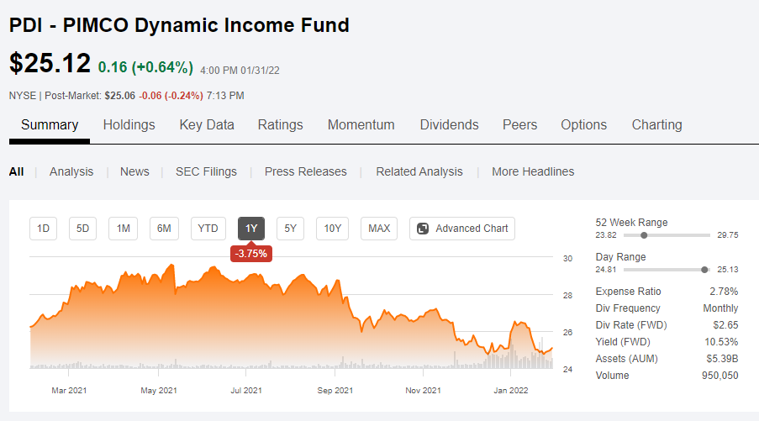
Task: Select the 6M chart range
Action: coord(164,229)
